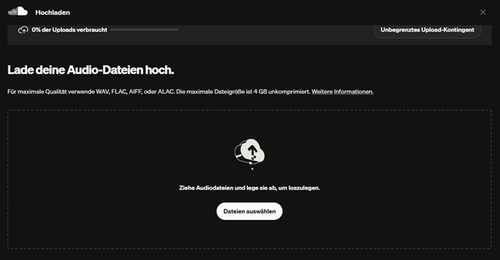
Task: Click the Dateien auswählen button
Action: [249, 211]
